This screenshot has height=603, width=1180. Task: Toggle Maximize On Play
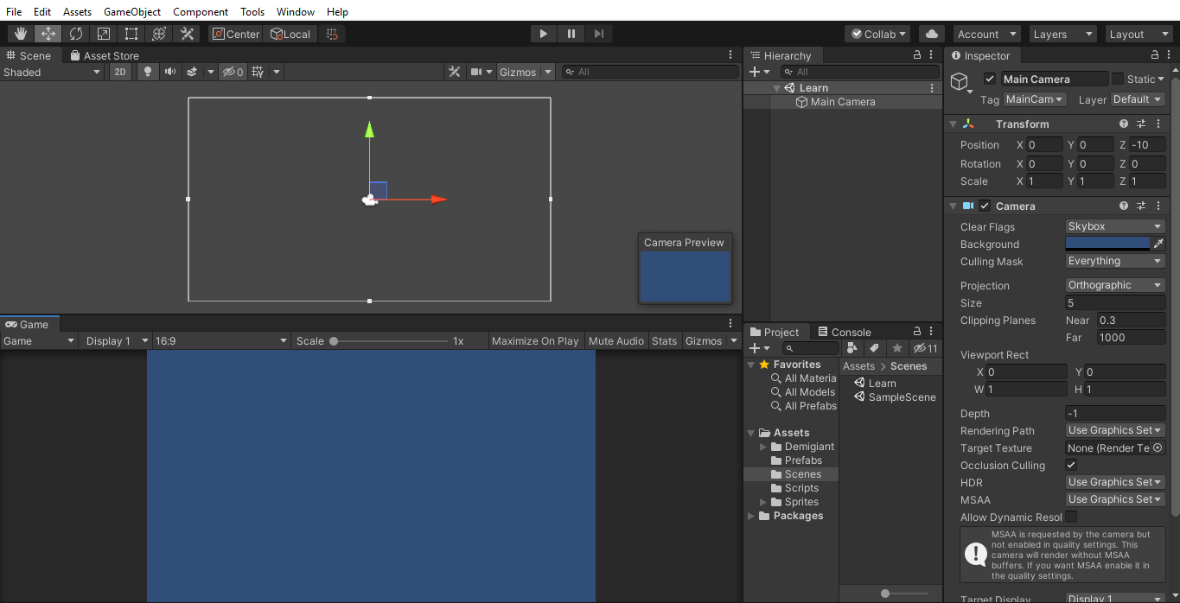coord(535,340)
